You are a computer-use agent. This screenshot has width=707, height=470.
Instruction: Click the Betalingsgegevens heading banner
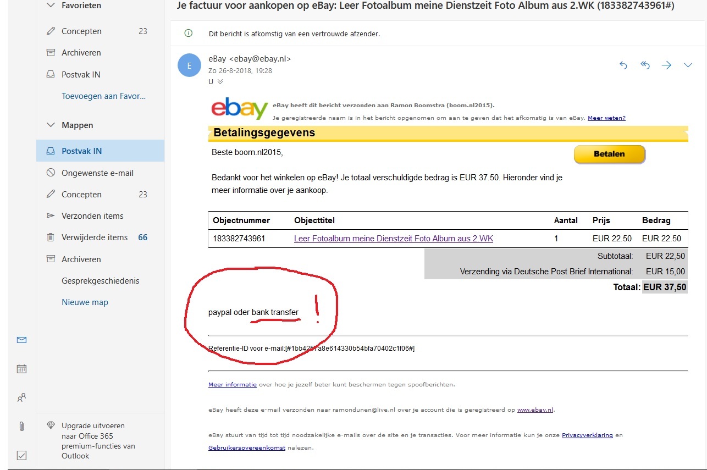coord(448,133)
